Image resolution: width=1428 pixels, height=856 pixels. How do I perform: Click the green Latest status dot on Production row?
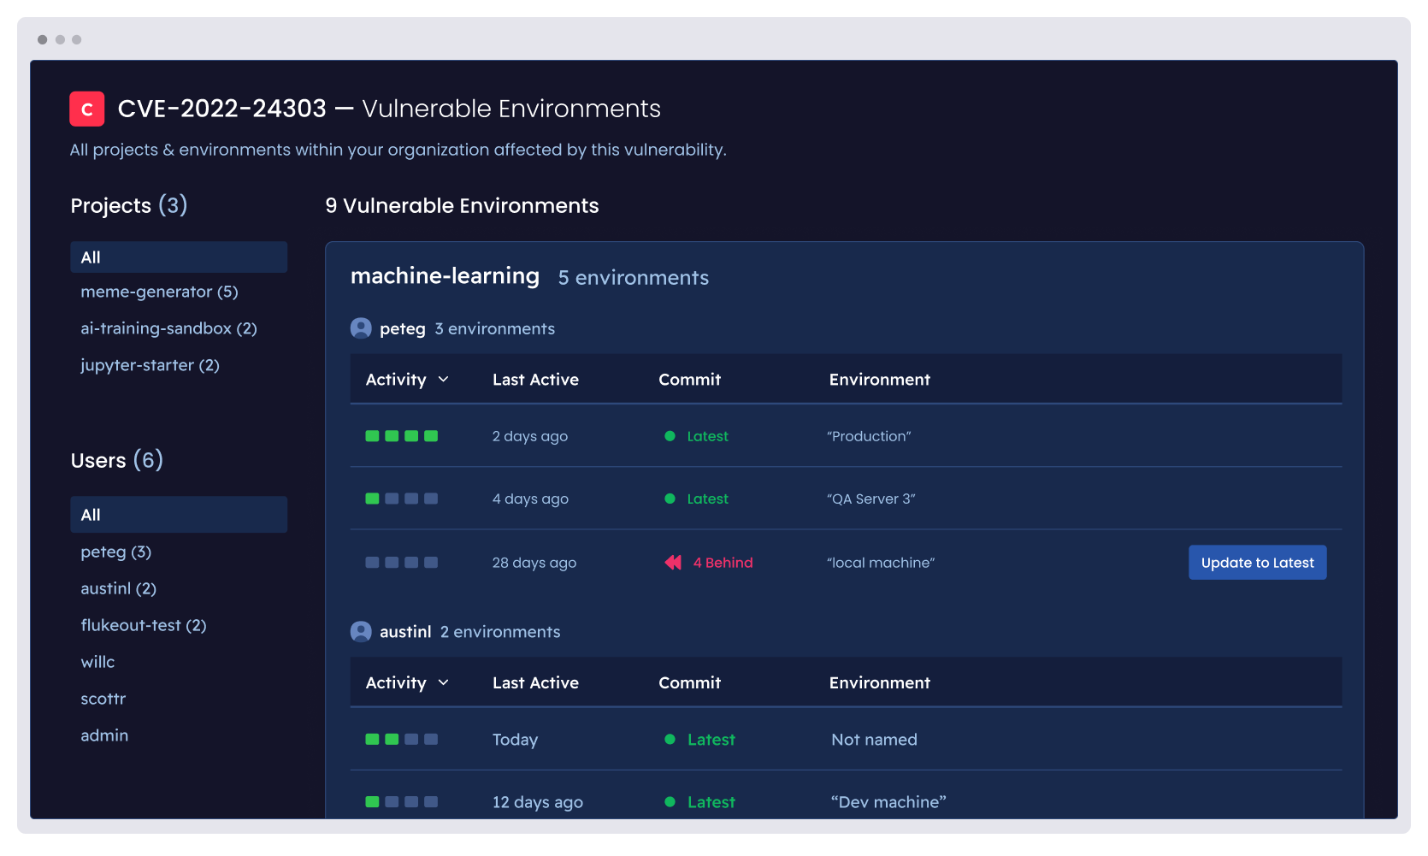[x=670, y=436]
